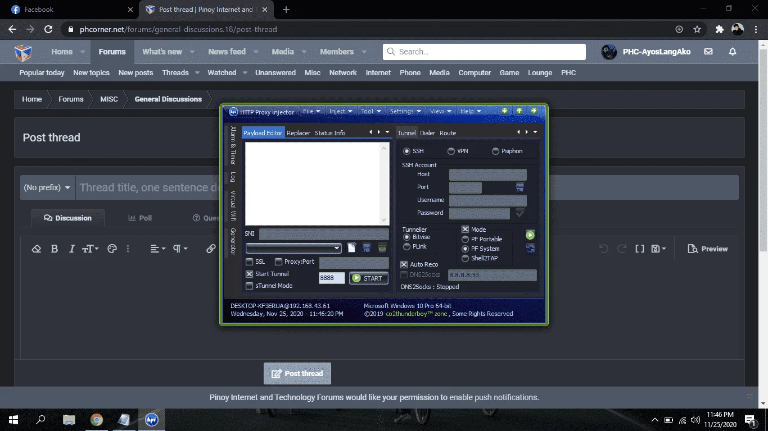Switch to the Dialer tab
Viewport: 768px width, 431px height.
click(x=428, y=133)
